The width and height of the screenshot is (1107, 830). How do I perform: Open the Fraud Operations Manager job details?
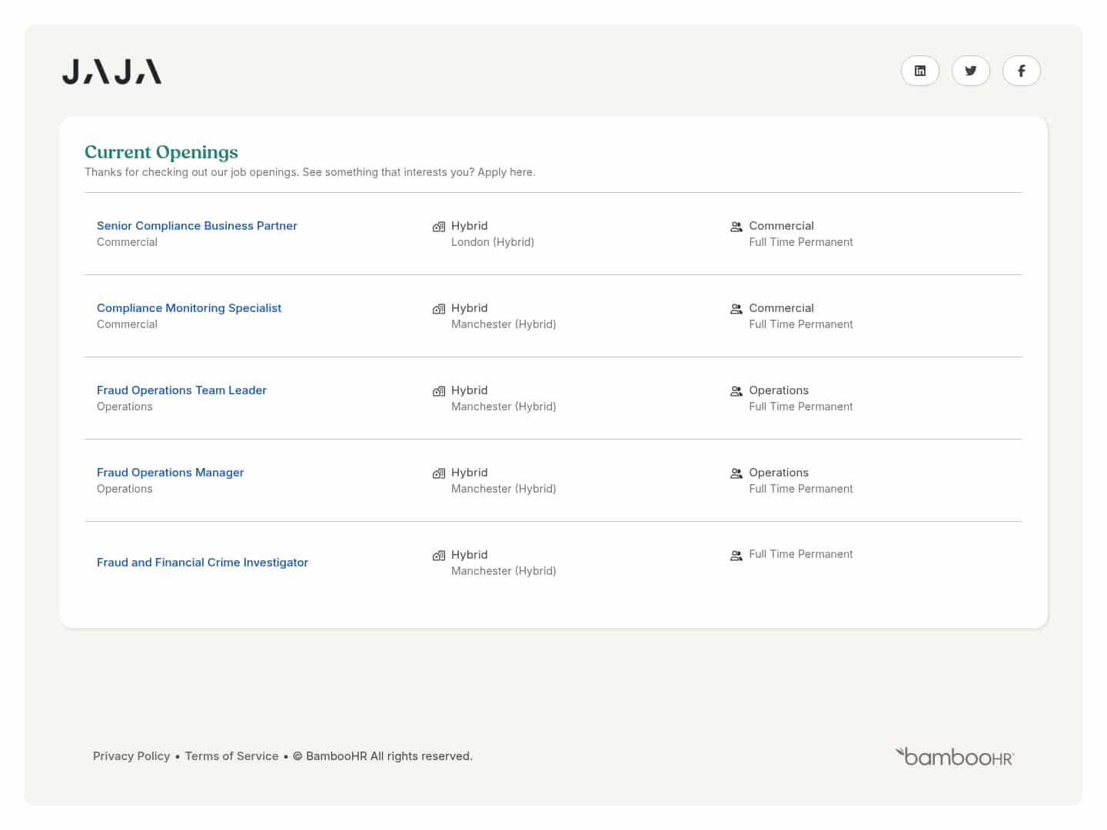click(170, 472)
